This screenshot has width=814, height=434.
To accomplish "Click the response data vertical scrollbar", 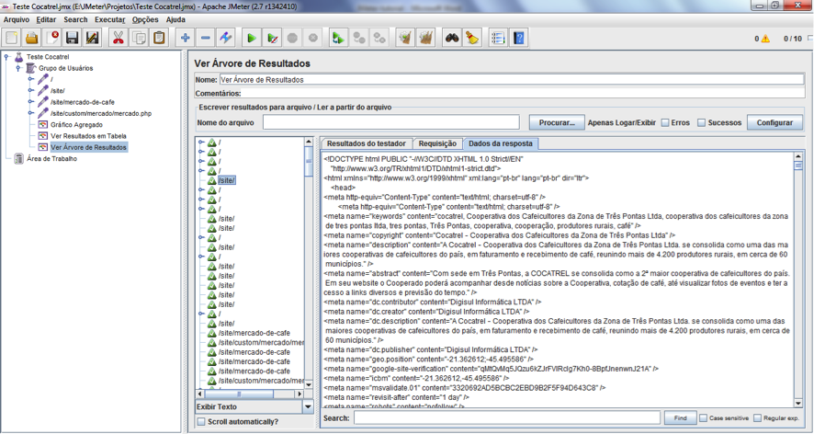I will coord(797,276).
